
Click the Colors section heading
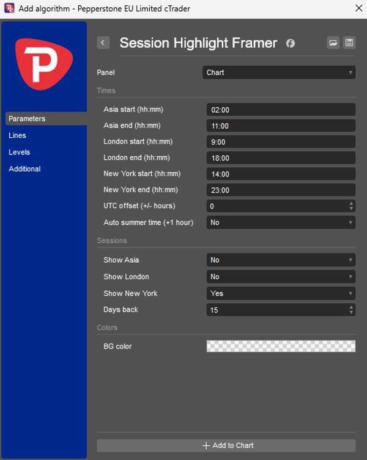107,328
